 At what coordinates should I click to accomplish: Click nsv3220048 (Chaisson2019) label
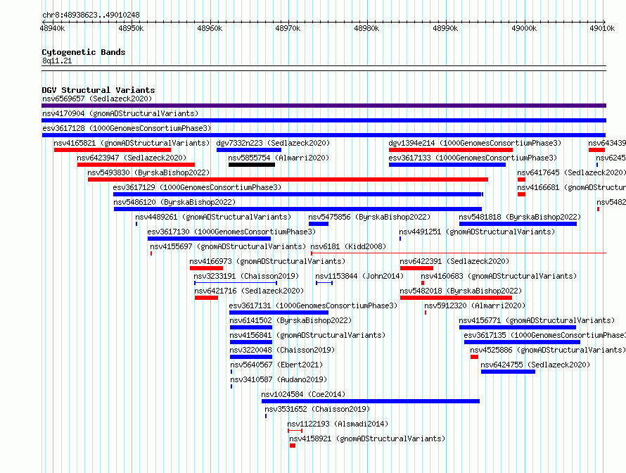tap(282, 350)
